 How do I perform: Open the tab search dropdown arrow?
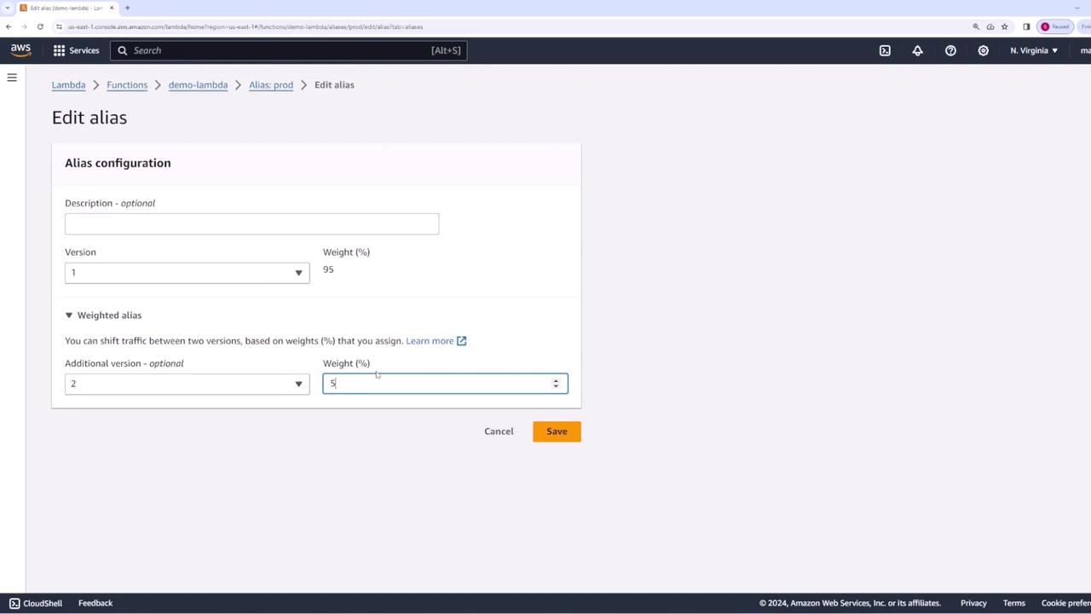coord(7,8)
